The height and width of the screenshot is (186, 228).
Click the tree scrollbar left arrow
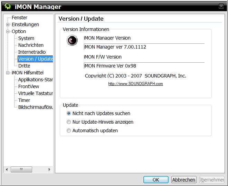click(x=7, y=169)
